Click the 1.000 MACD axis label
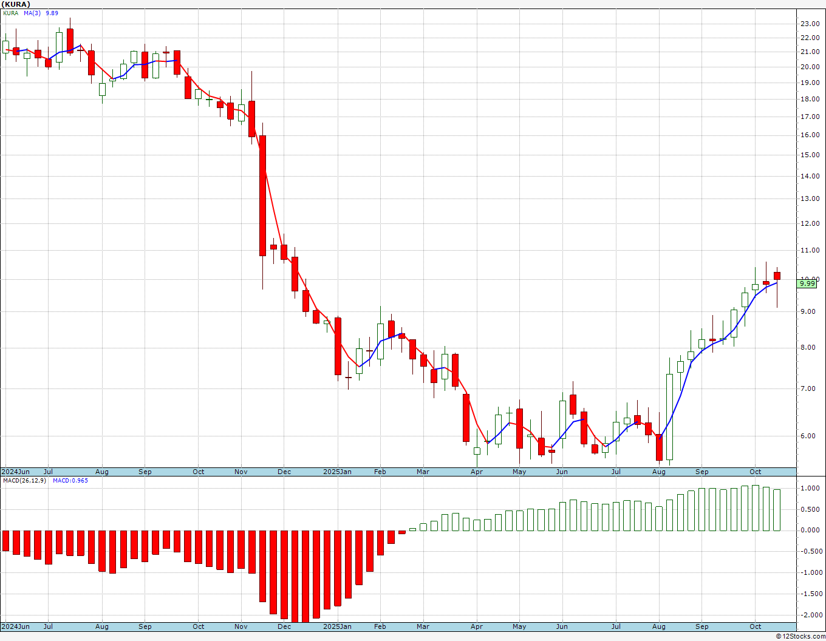The image size is (826, 641). [810, 488]
